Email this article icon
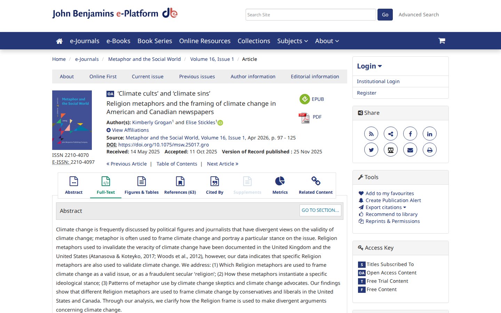 tap(410, 150)
